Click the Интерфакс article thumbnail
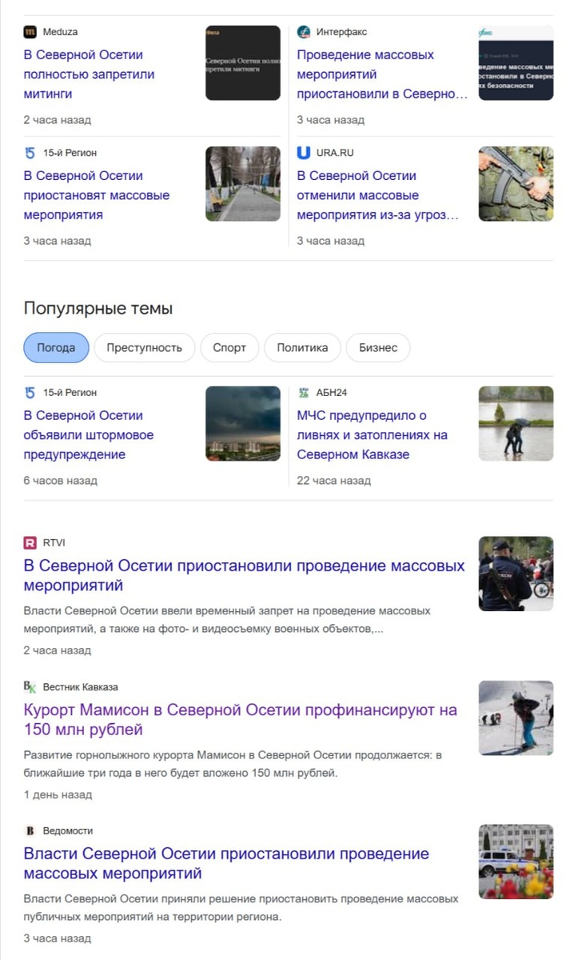This screenshot has width=582, height=960. [x=516, y=63]
